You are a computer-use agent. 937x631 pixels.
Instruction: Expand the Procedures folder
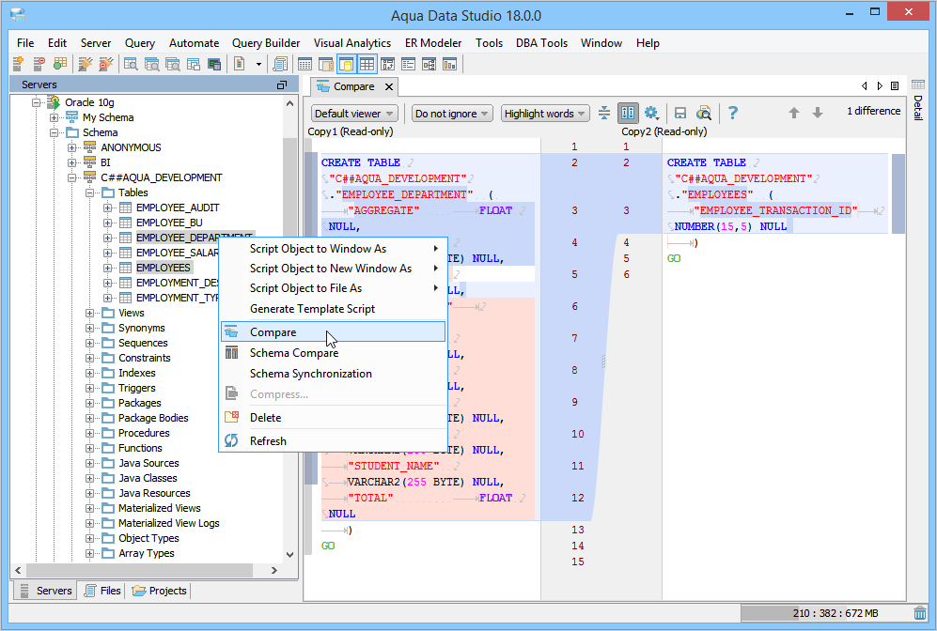(89, 433)
